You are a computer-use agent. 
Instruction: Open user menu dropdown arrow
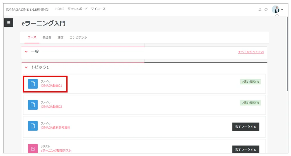point(282,10)
